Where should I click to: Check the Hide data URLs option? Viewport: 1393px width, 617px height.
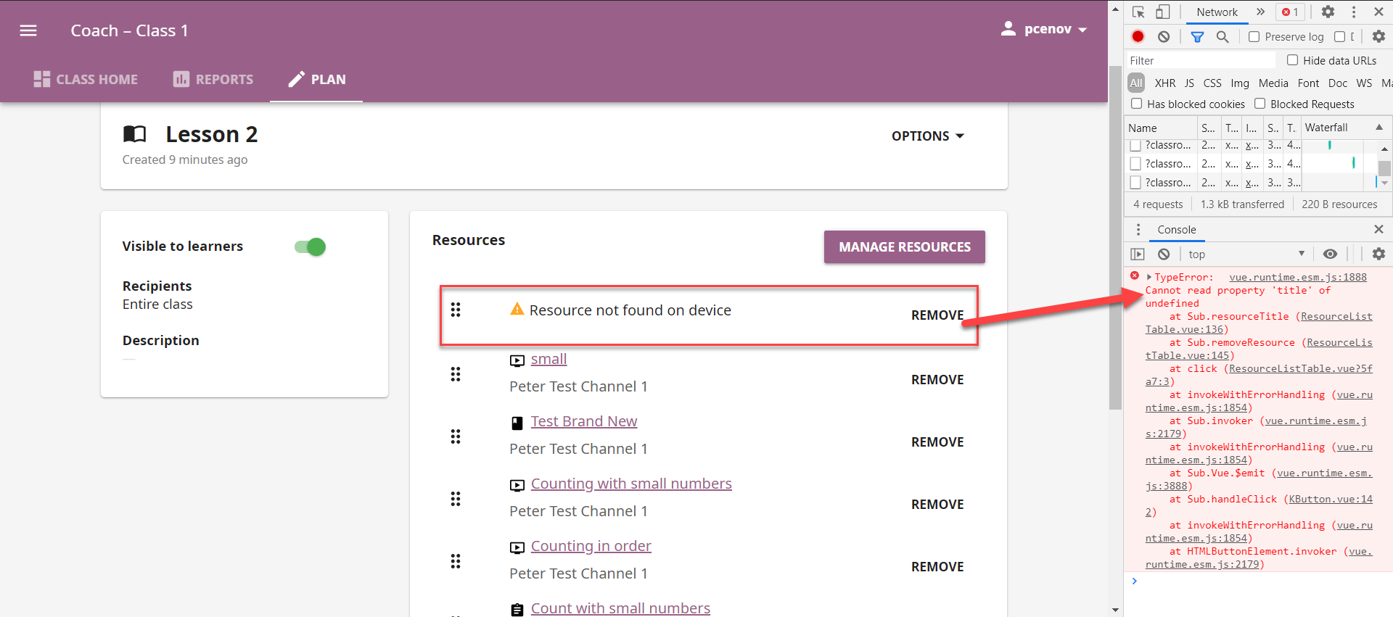coord(1292,60)
